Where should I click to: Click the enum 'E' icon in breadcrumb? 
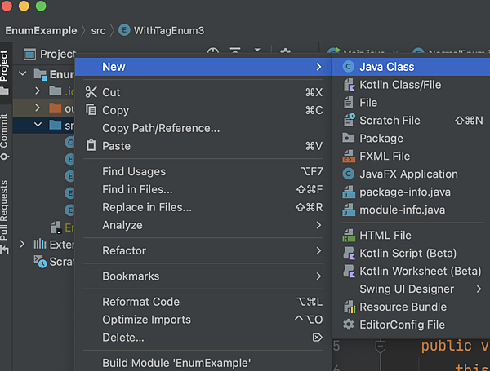[x=124, y=30]
